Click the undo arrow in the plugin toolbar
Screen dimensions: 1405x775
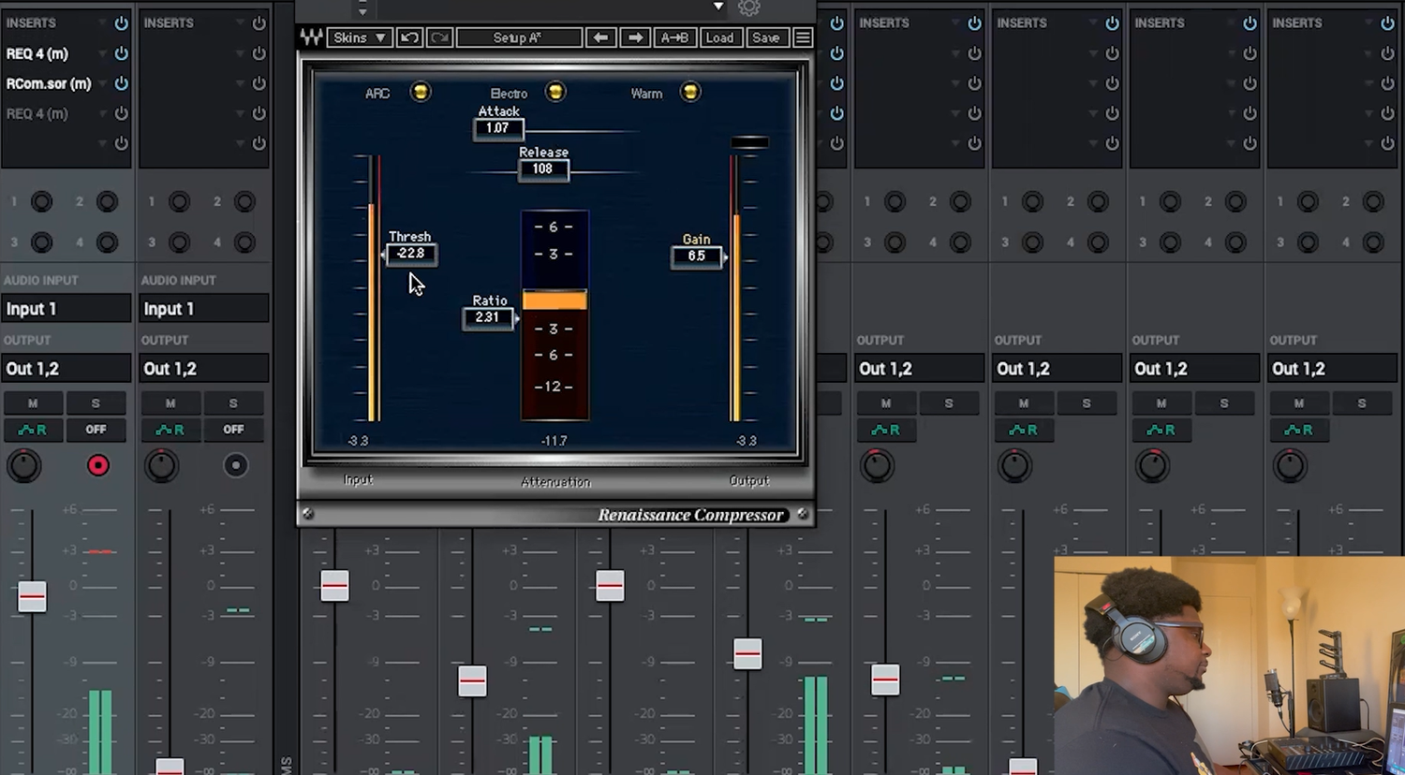point(409,37)
